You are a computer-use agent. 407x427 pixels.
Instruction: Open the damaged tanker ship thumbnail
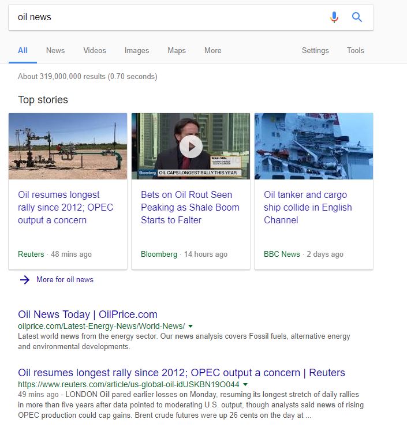coord(313,146)
